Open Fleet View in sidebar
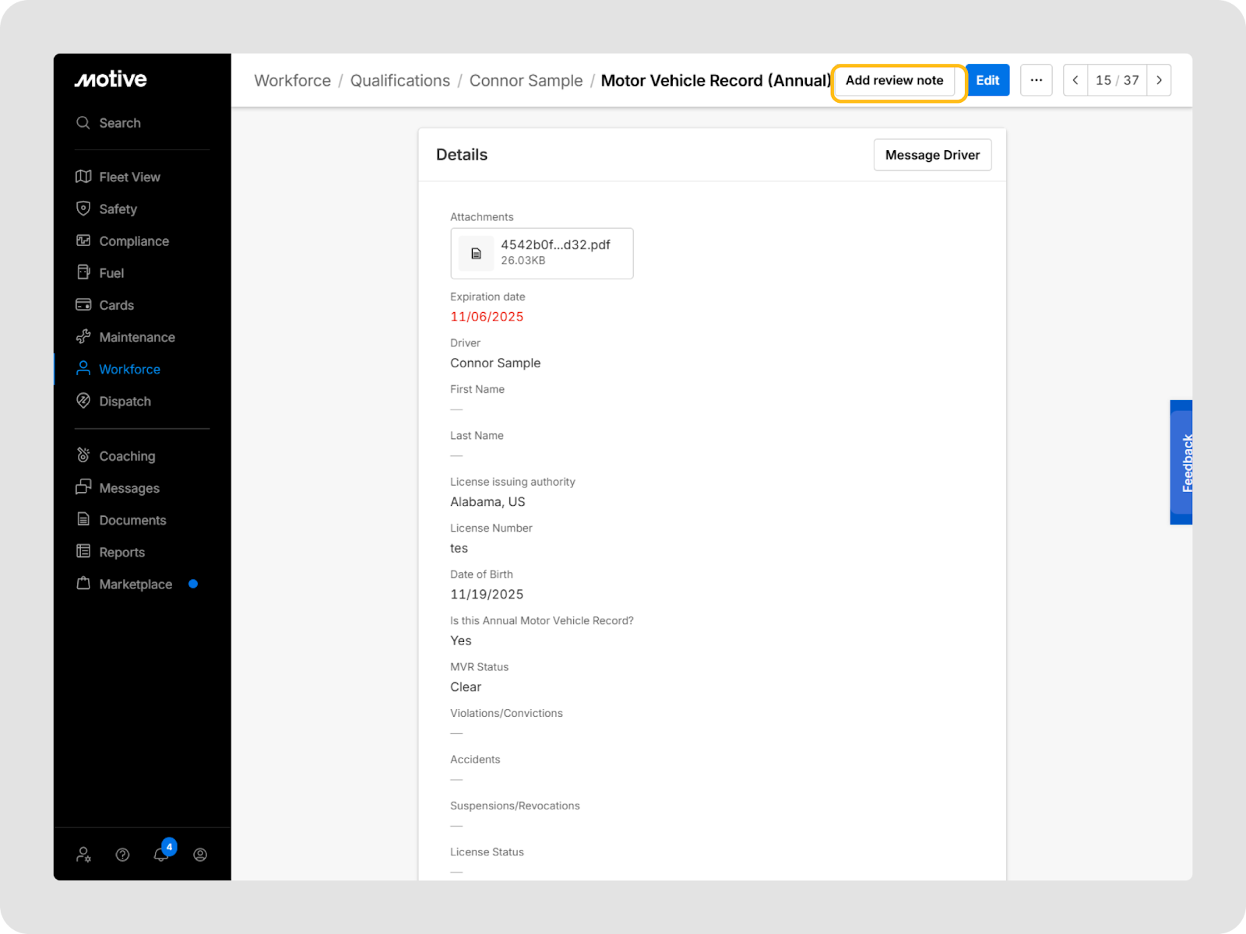This screenshot has width=1246, height=934. click(x=129, y=177)
